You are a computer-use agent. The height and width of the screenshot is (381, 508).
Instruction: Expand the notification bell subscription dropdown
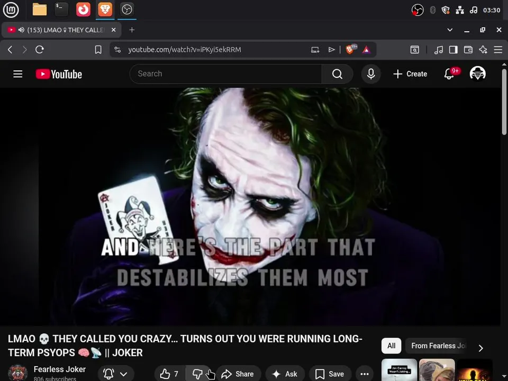point(116,374)
